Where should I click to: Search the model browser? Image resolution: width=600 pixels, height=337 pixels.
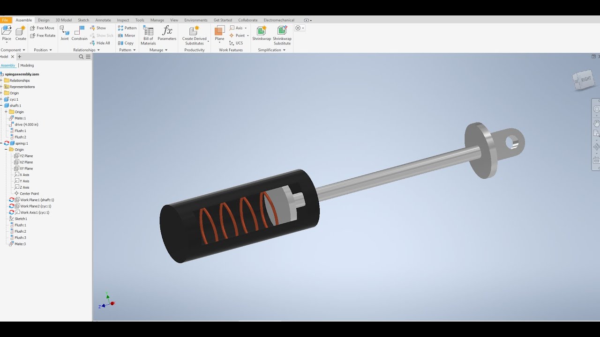[x=81, y=57]
